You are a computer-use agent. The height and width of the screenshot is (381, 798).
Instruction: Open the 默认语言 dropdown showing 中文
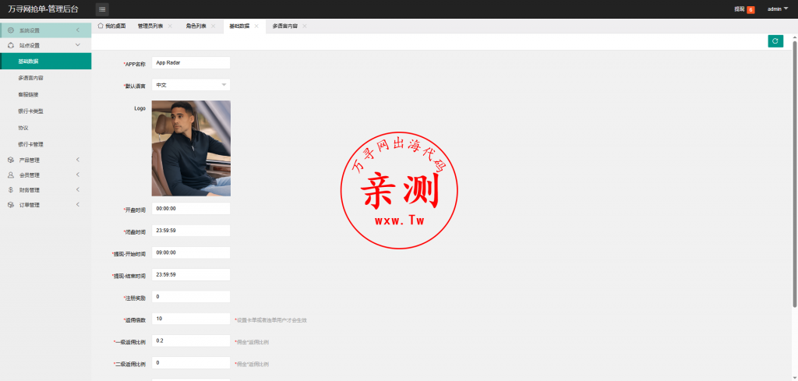point(191,85)
